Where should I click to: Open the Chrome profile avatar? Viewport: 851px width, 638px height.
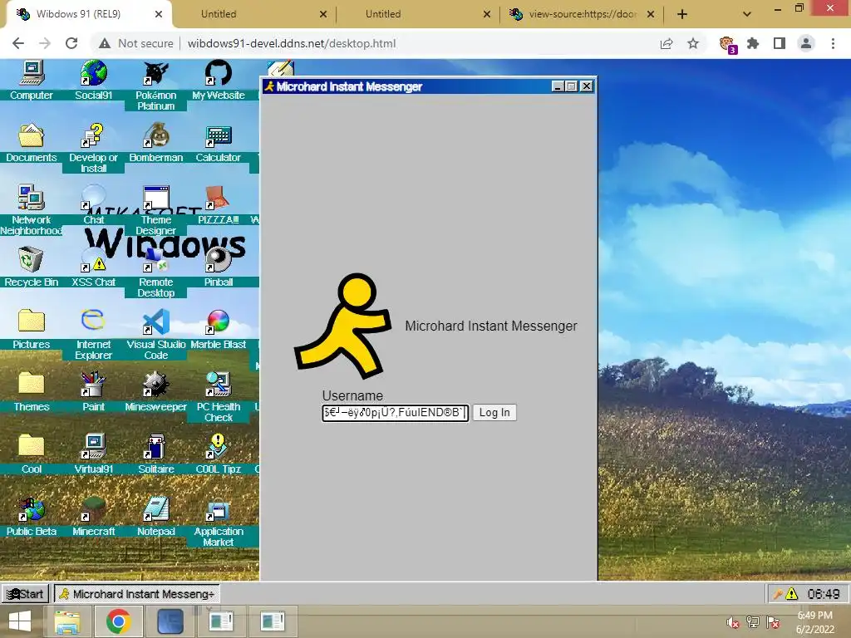click(x=806, y=43)
